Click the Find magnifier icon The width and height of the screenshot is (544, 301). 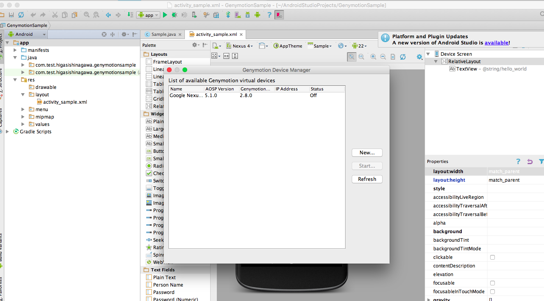(x=86, y=15)
